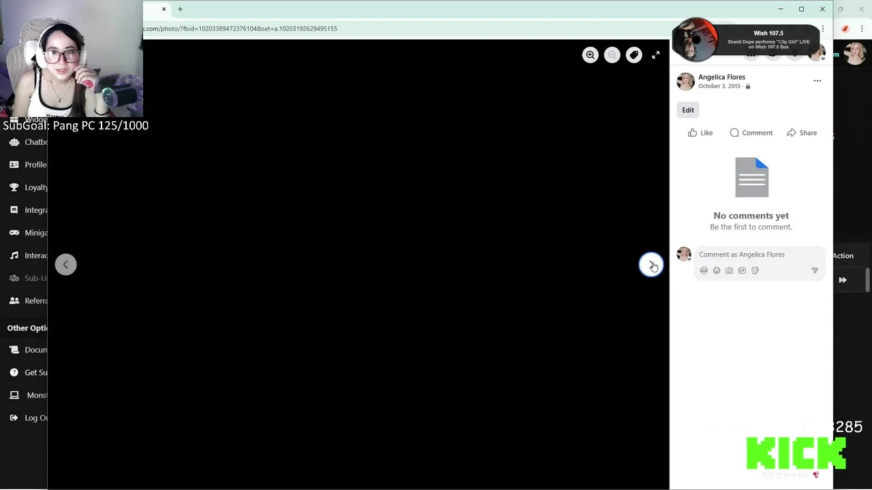Close the current browser tab
The image size is (872, 490).
[163, 9]
